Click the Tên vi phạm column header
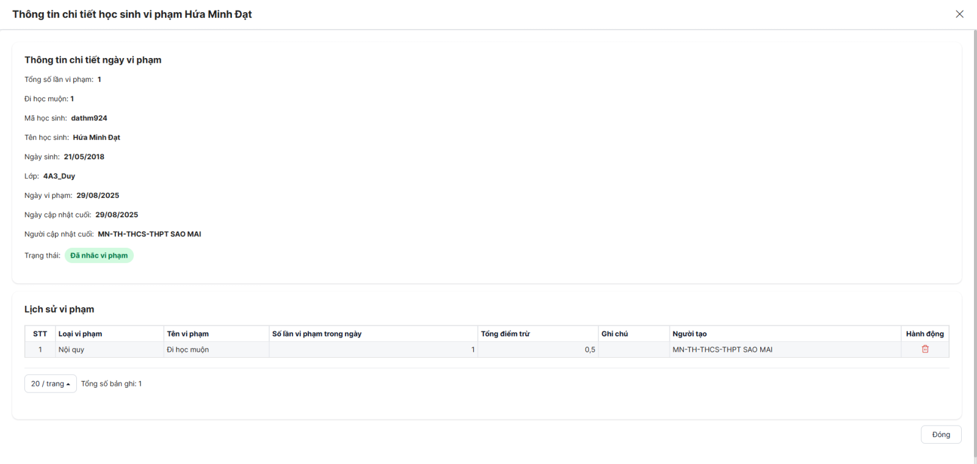Screen dimensions: 977x464 188,334
